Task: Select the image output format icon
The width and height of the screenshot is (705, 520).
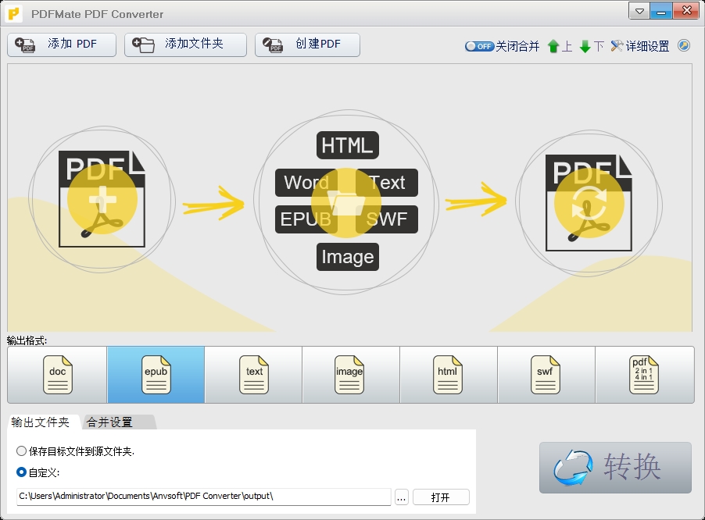Action: pyautogui.click(x=350, y=375)
